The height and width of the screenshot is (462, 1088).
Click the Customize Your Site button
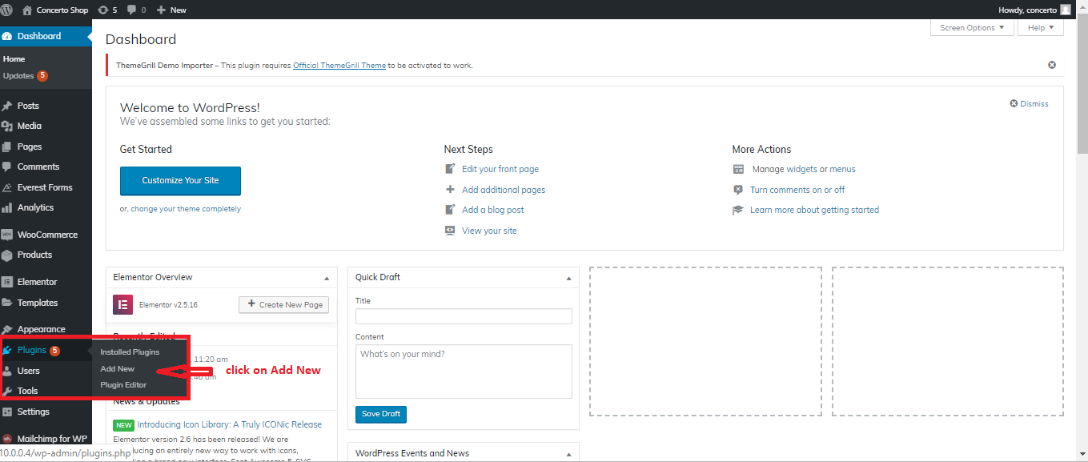pyautogui.click(x=180, y=181)
